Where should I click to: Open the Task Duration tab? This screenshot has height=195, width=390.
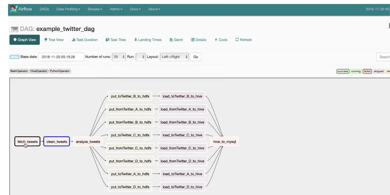85,40
